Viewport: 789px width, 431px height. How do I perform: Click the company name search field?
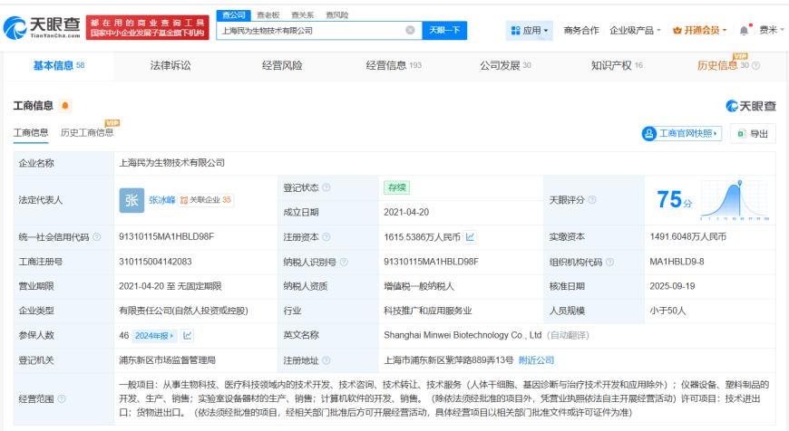point(310,30)
